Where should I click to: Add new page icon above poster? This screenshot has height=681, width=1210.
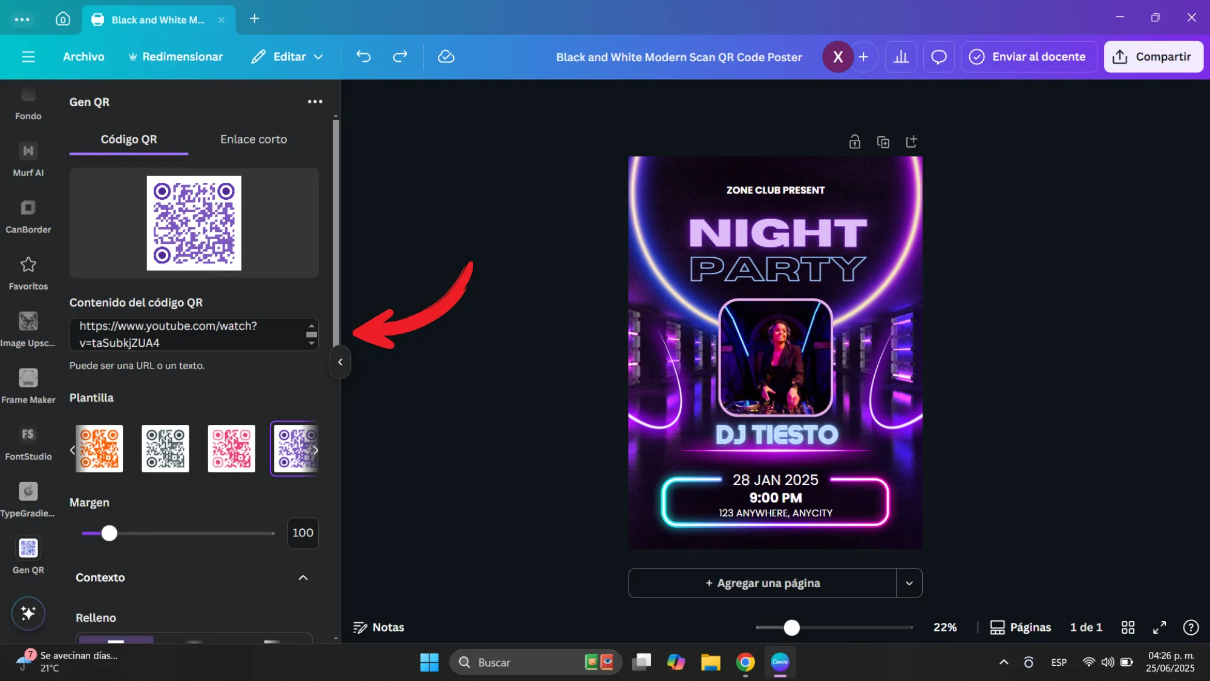pos(911,142)
